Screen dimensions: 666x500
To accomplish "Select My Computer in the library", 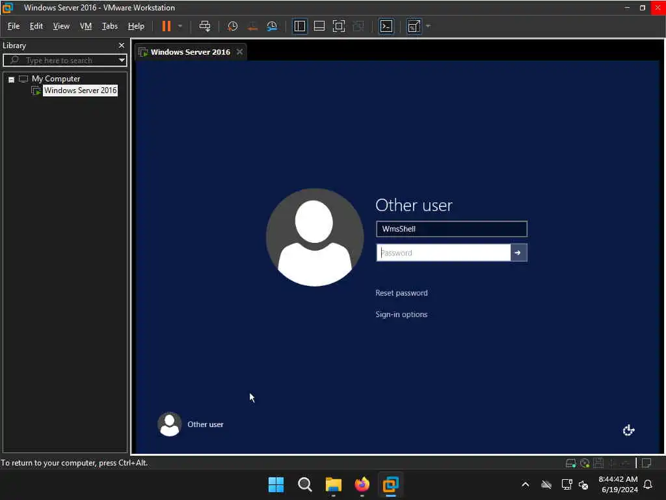I will (x=56, y=79).
